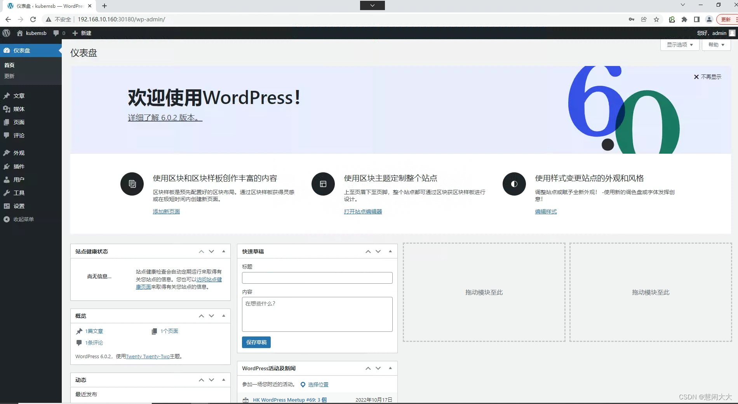
Task: Click the block patterns document icon
Action: pyautogui.click(x=132, y=184)
